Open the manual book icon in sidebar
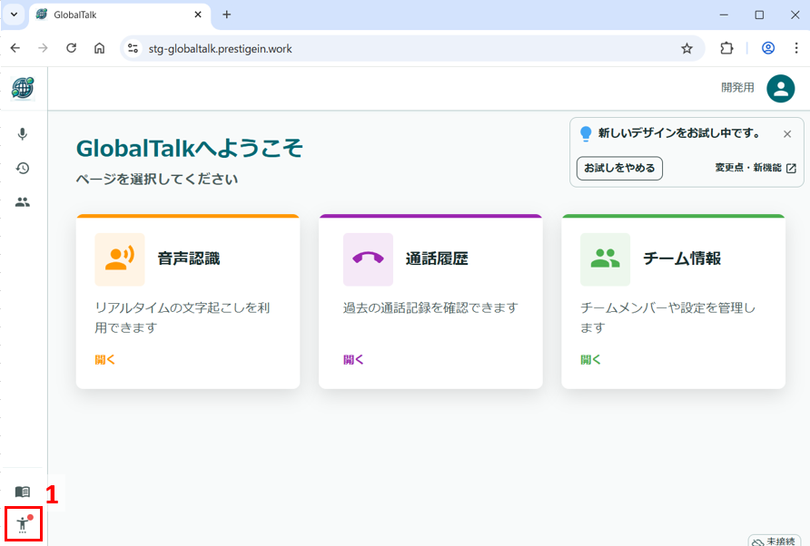 coord(23,492)
